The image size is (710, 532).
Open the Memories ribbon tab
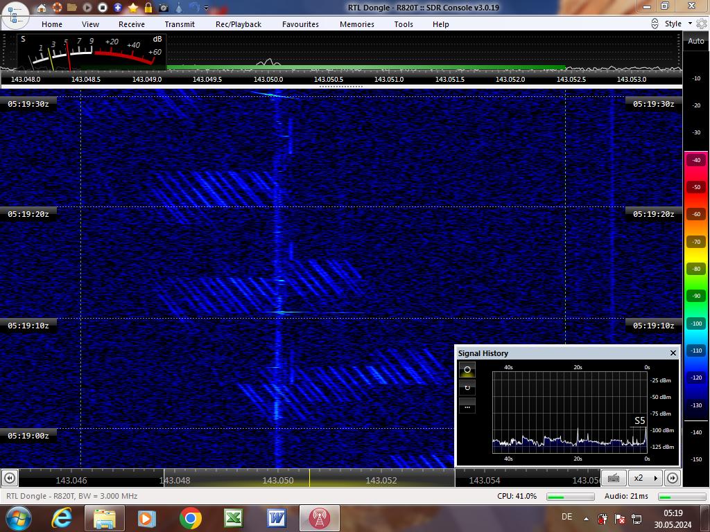[357, 24]
